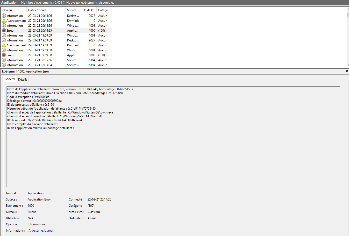Select the "22-03-21 18:35:56" date cell
Screen dimensions: 349x236
click(x=40, y=60)
